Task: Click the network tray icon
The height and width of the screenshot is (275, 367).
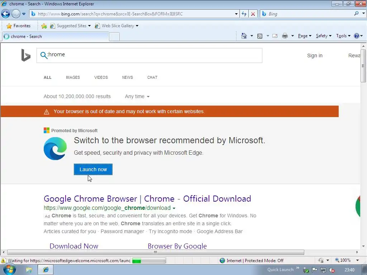Action: [x=323, y=270]
